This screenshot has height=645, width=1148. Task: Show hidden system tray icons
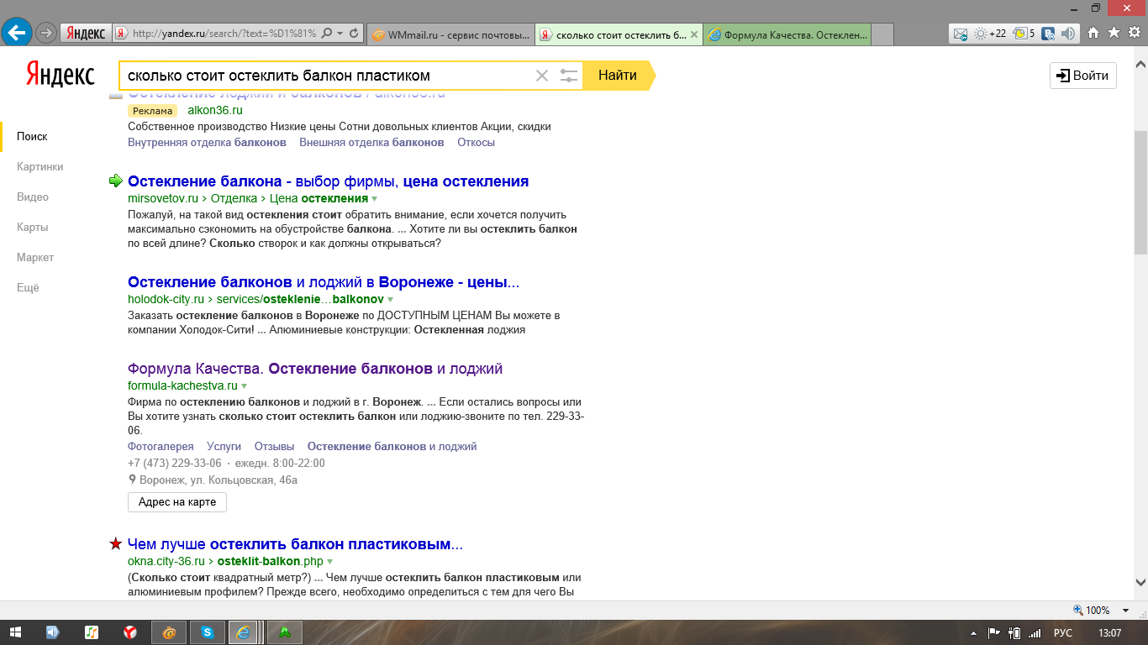point(973,633)
